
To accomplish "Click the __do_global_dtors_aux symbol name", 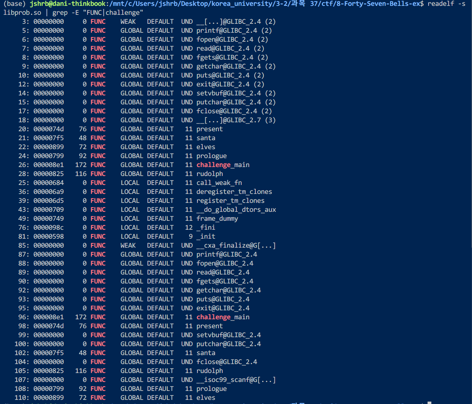I will pos(236,210).
